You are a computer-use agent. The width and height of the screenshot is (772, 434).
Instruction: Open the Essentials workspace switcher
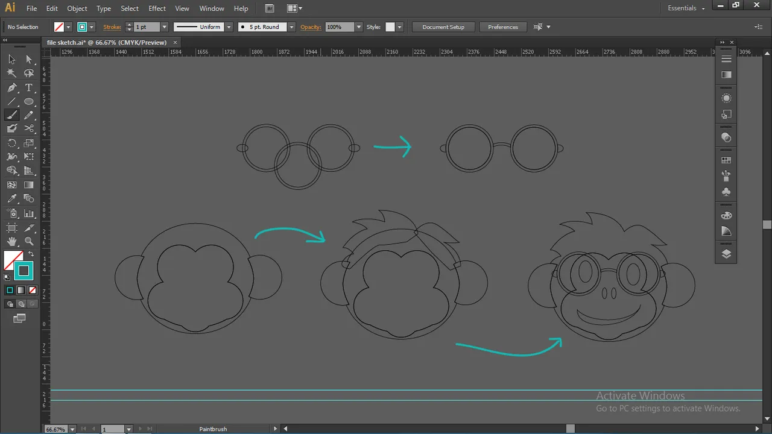686,8
